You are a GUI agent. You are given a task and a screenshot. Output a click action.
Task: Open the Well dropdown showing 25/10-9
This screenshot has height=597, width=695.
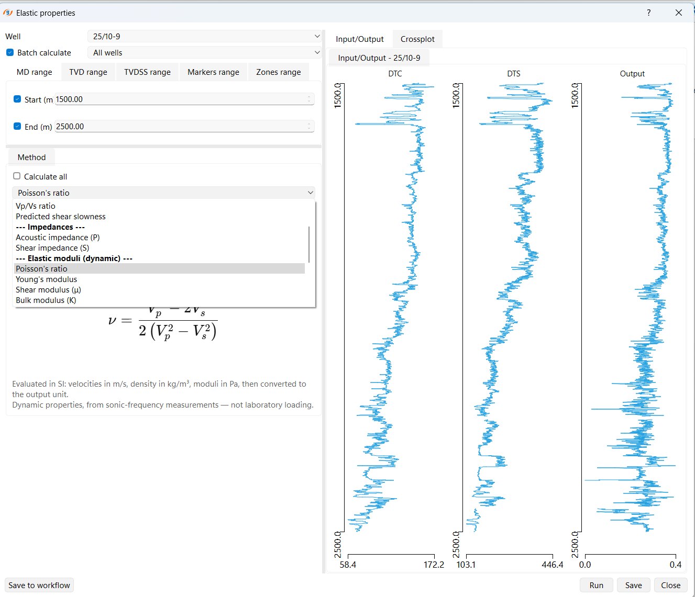pyautogui.click(x=204, y=36)
